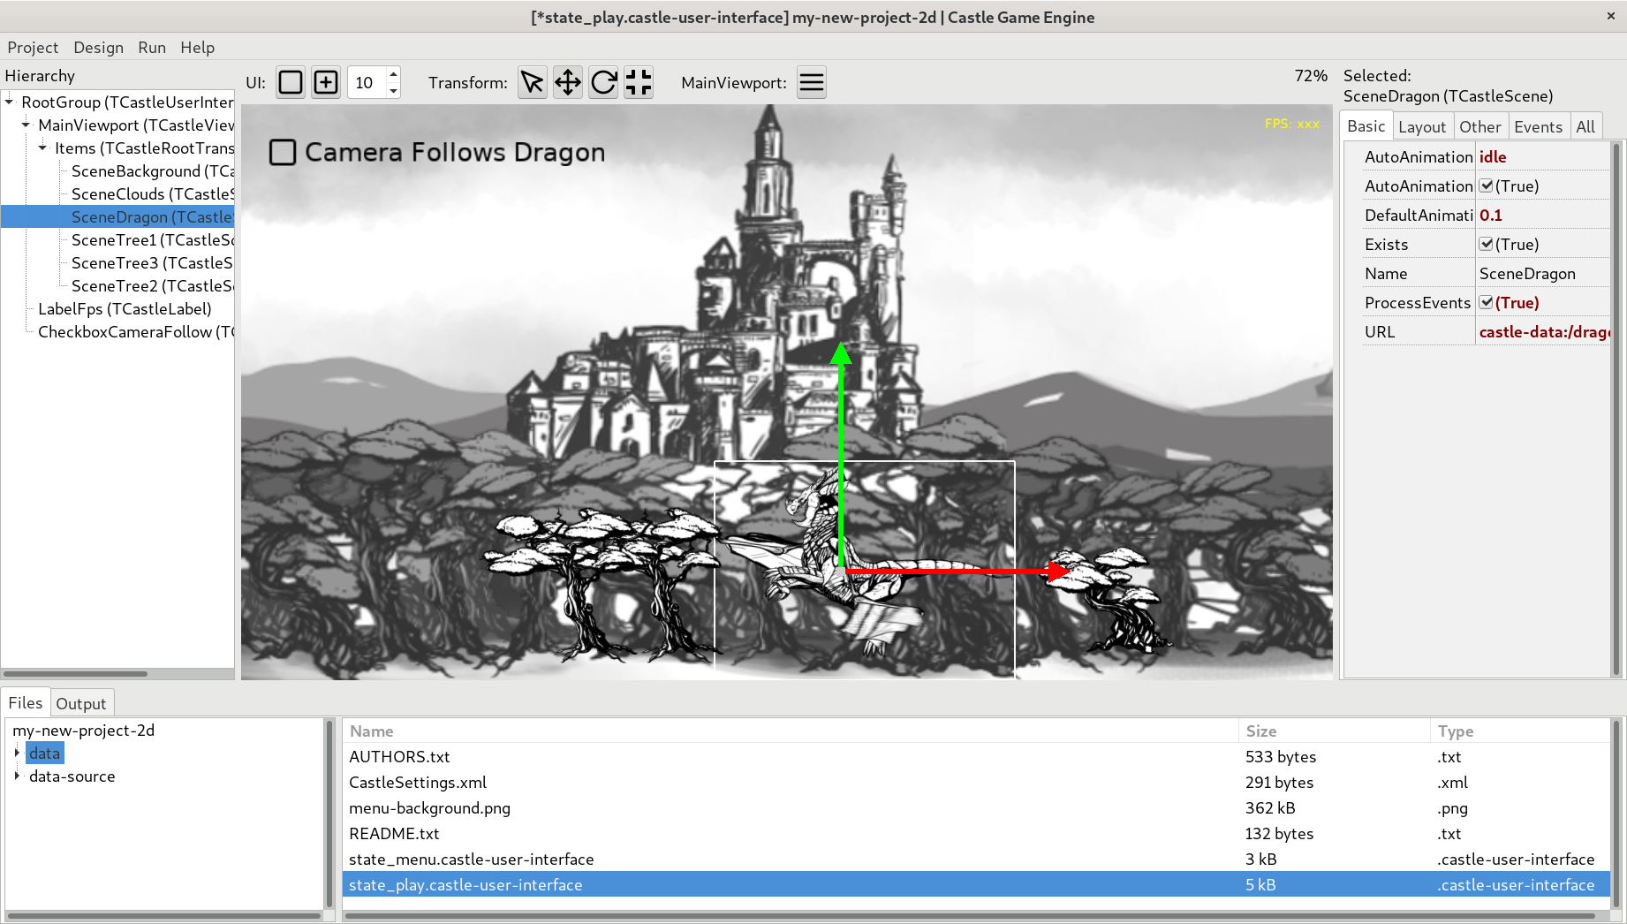Open the Output tab
The height and width of the screenshot is (924, 1627).
(x=80, y=702)
